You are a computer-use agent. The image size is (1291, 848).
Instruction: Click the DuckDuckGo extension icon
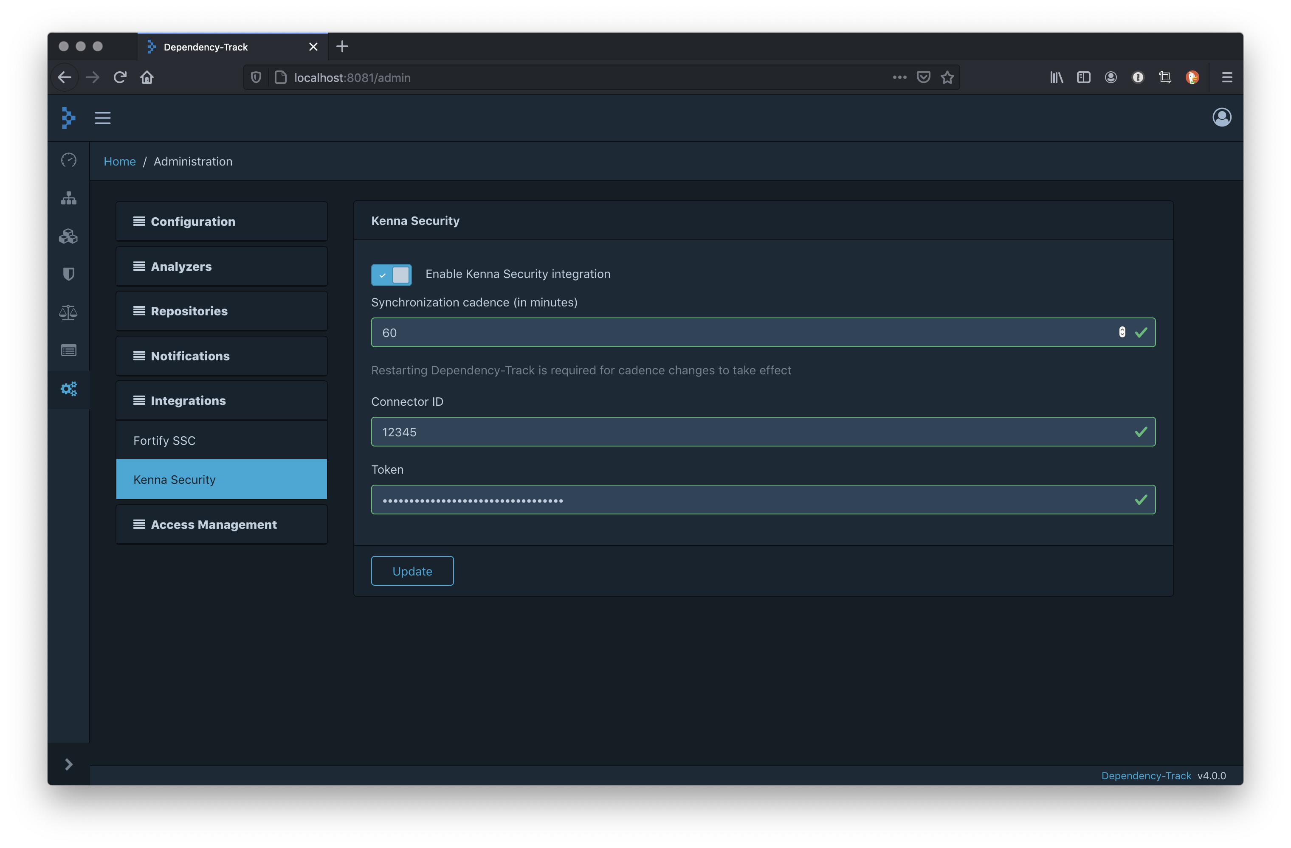(1192, 78)
